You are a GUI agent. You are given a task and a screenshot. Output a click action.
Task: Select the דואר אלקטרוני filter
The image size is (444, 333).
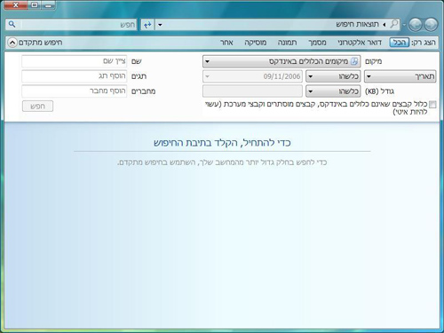click(360, 43)
